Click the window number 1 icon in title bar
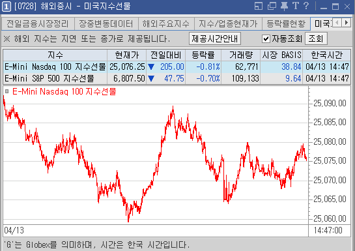 (7, 7)
